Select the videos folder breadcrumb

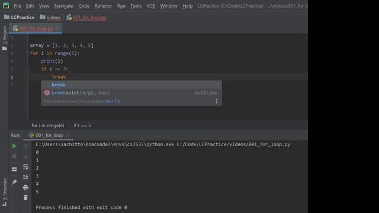click(x=50, y=17)
